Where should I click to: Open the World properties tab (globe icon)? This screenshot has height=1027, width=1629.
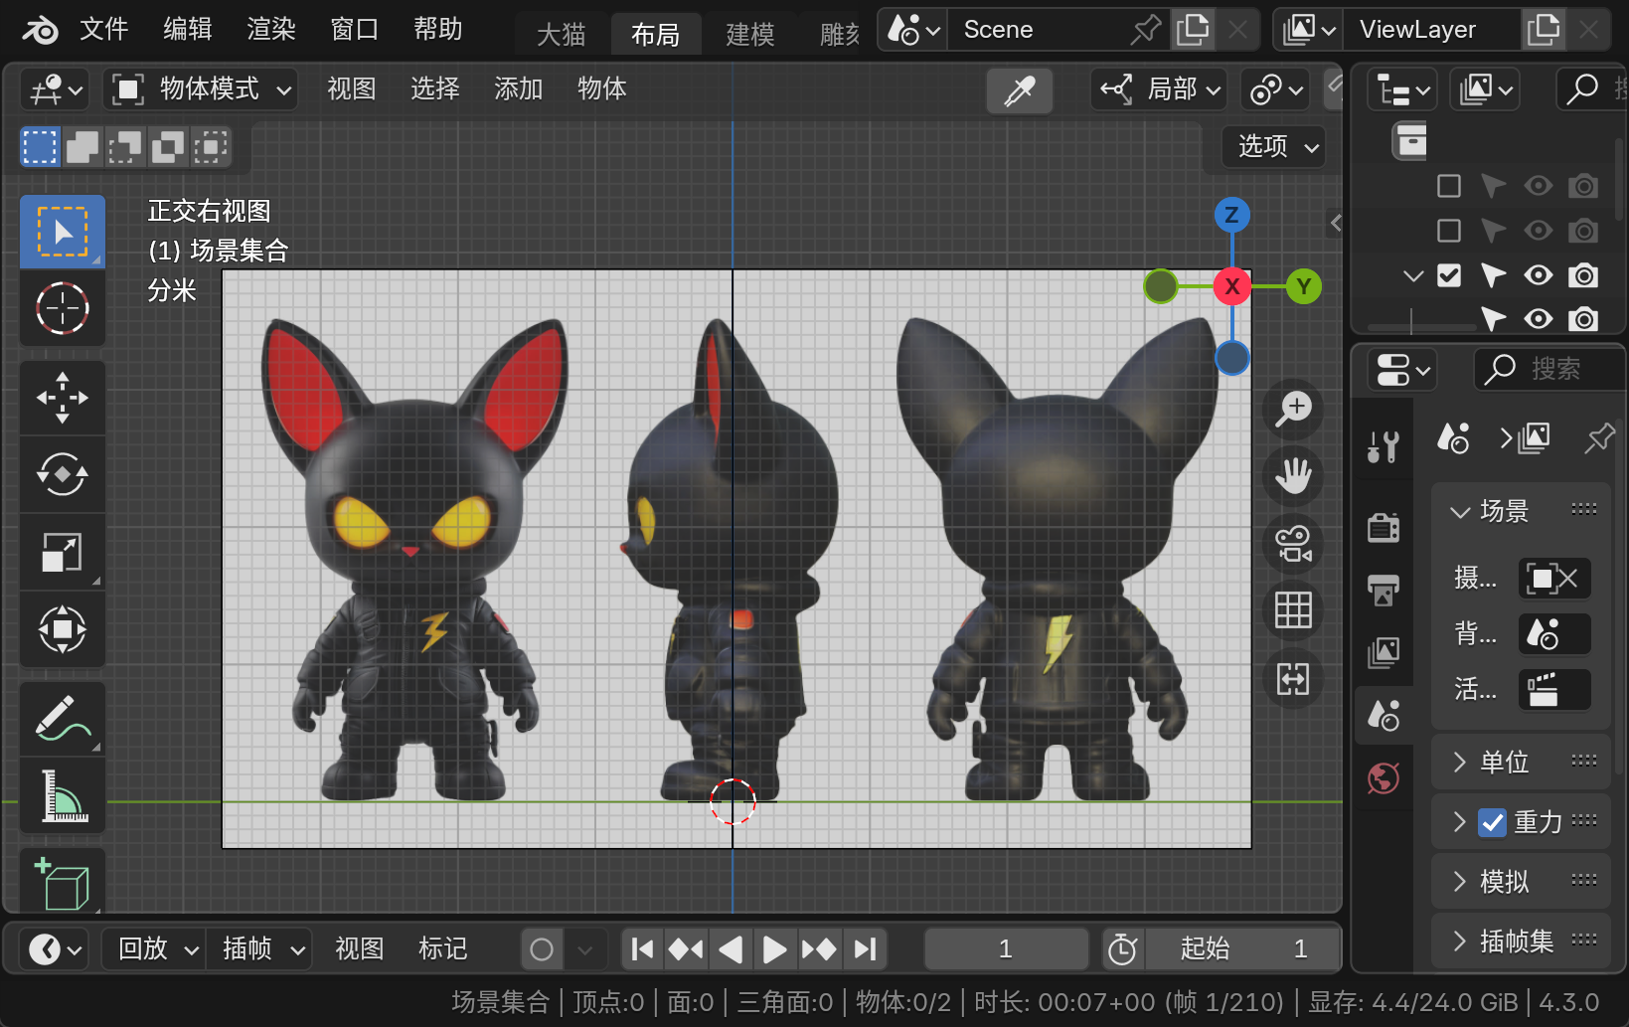1383,778
